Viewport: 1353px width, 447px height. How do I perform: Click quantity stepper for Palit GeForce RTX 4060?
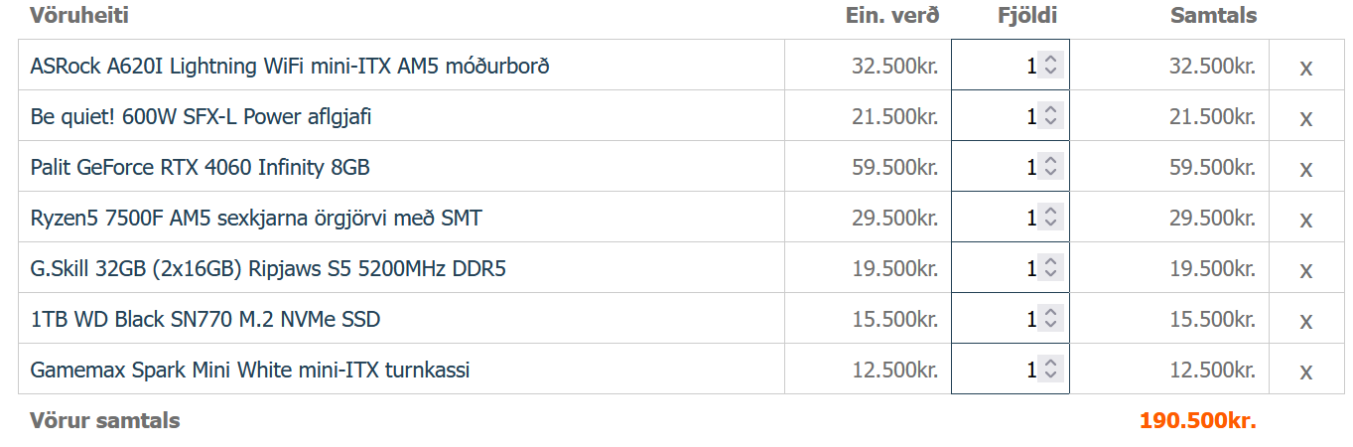(1050, 167)
